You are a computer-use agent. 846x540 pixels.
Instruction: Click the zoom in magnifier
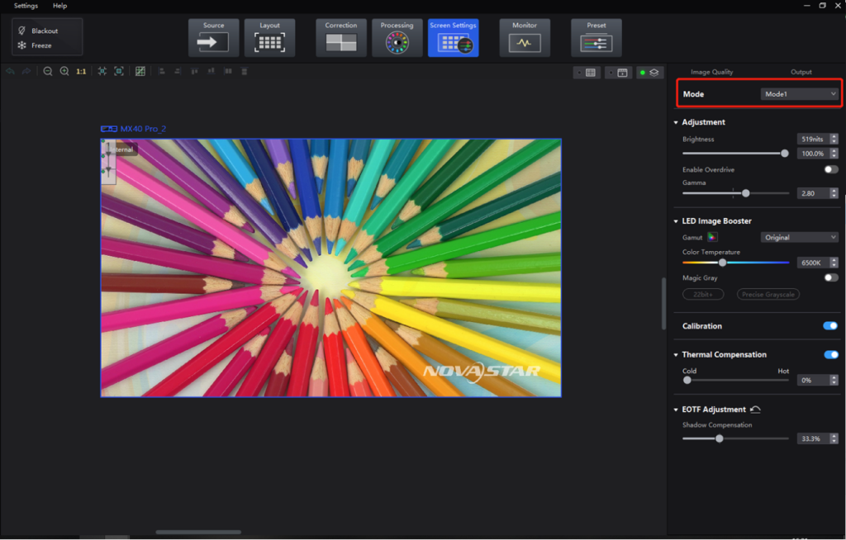pos(64,71)
